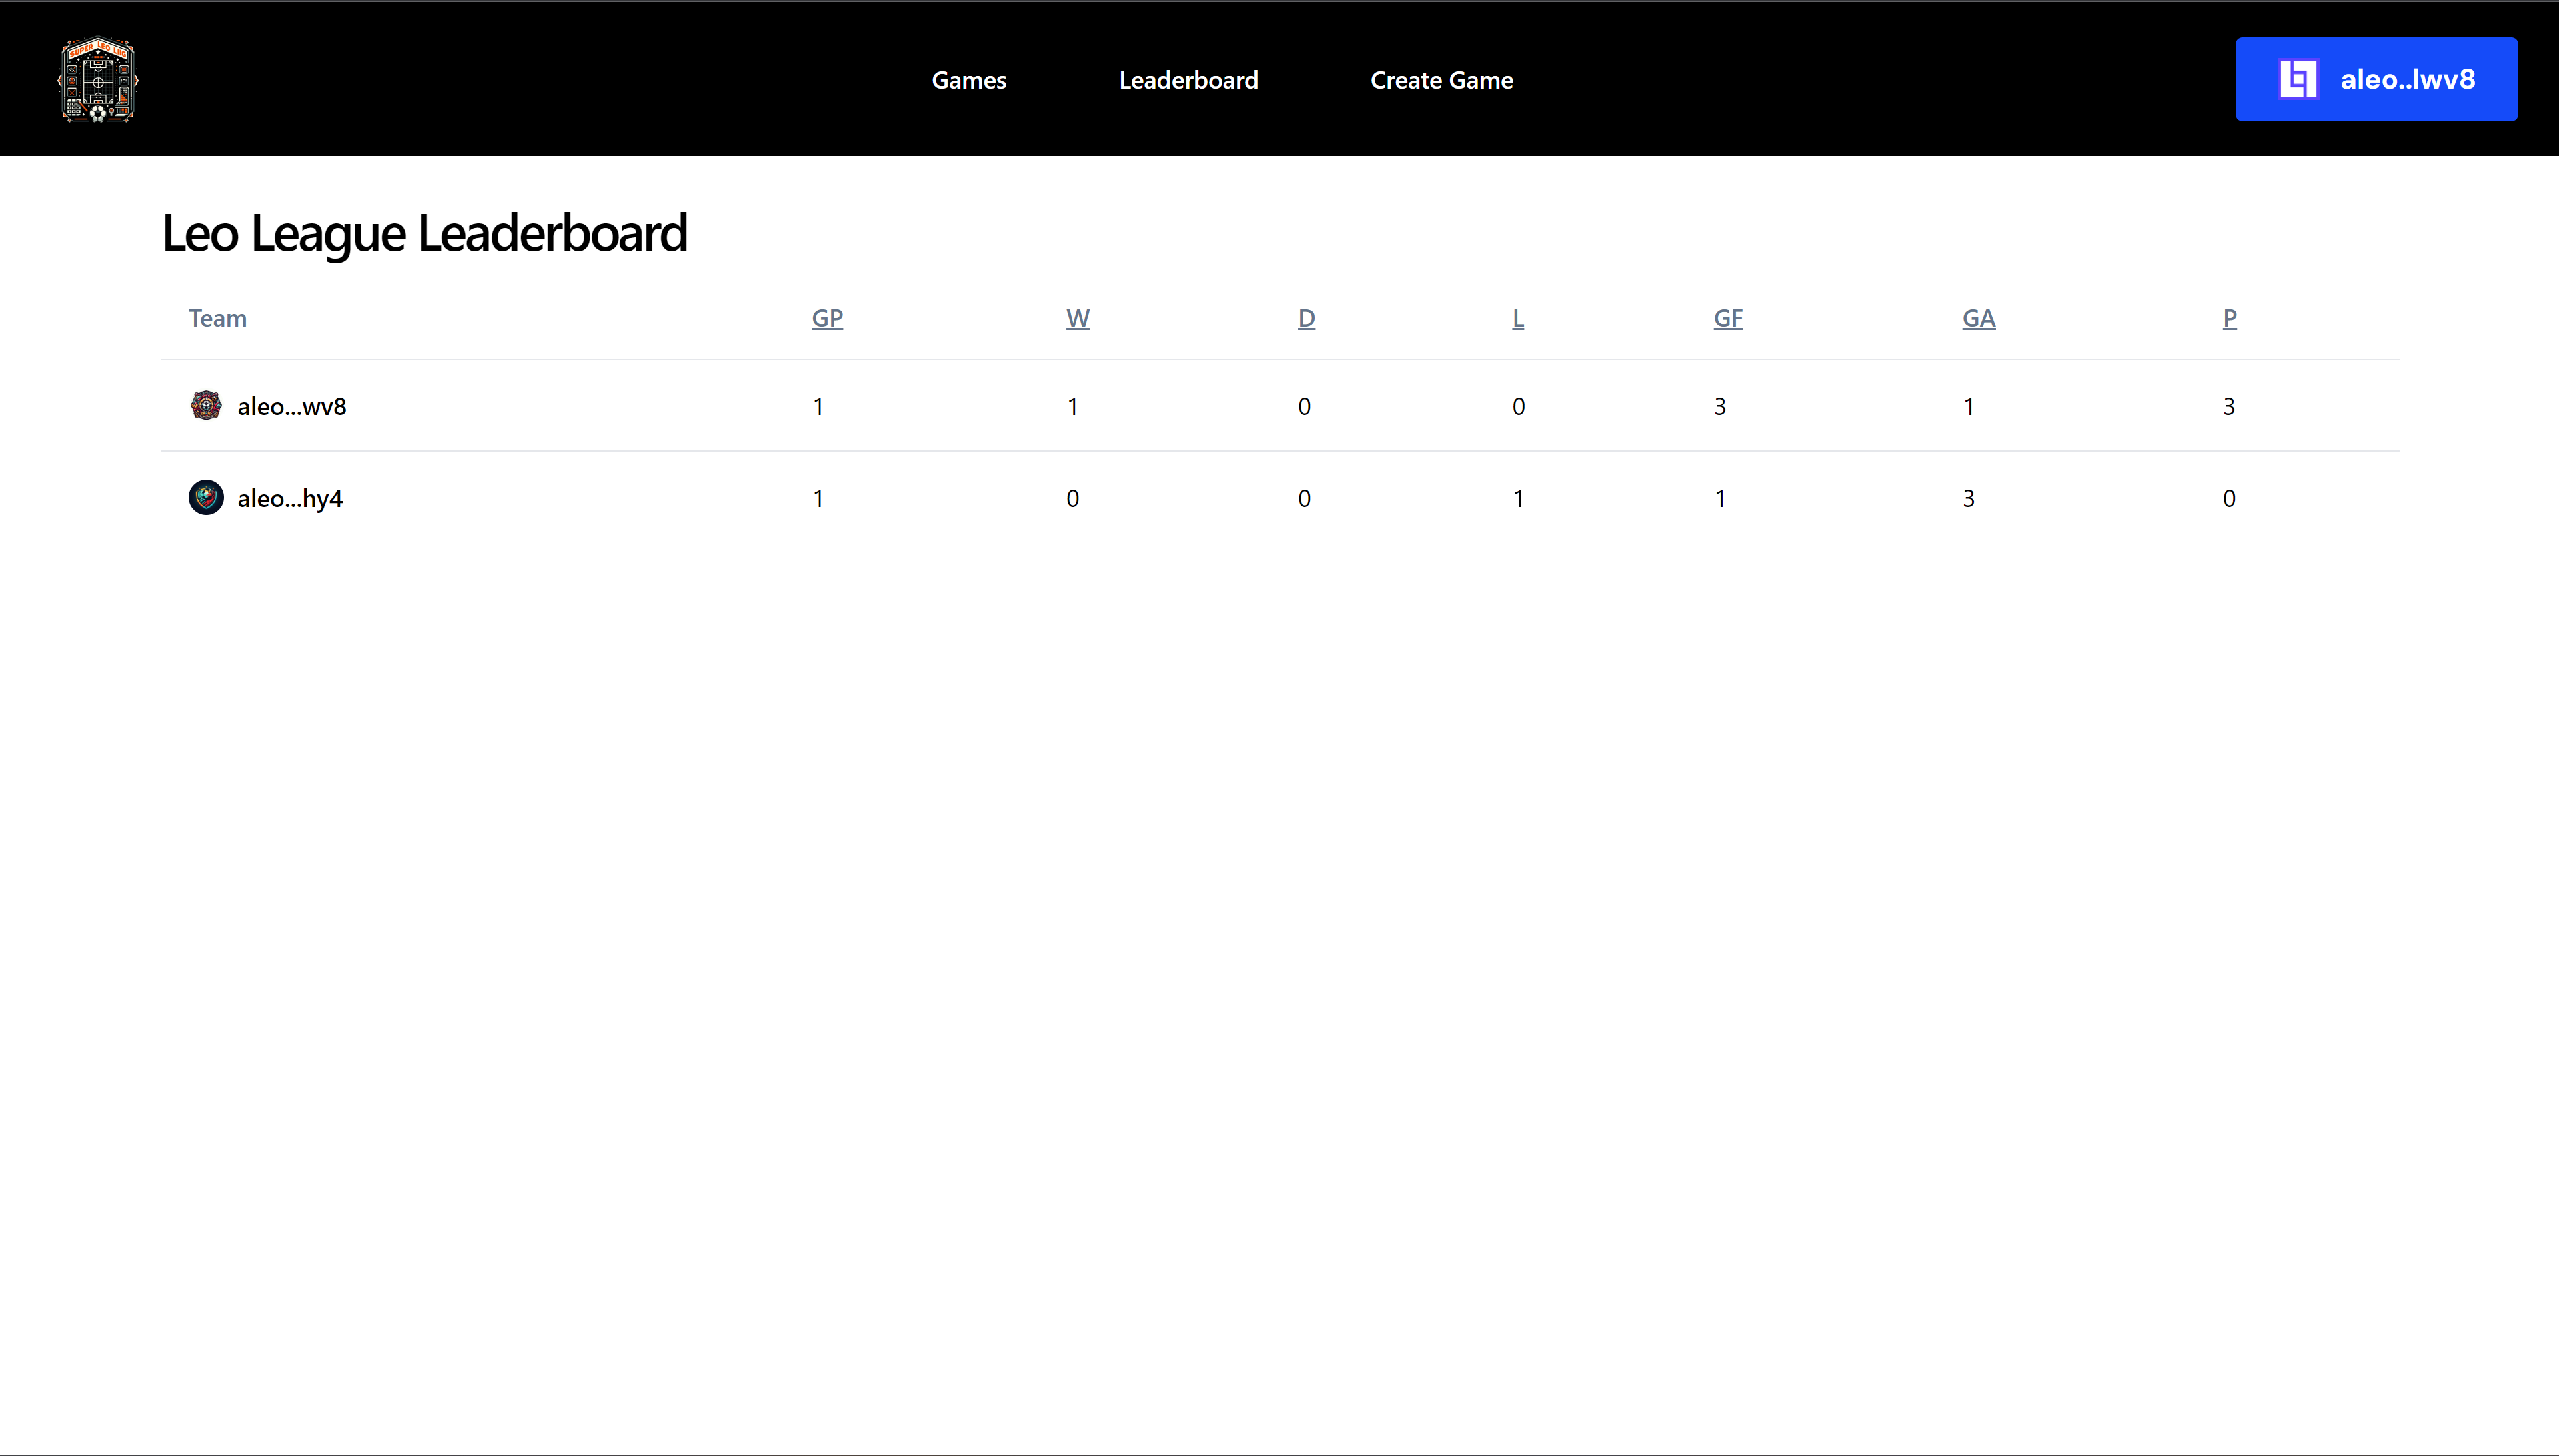Open the Create Game page
The height and width of the screenshot is (1456, 2559).
click(1441, 80)
